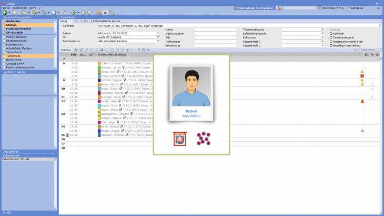Click the purple dots cluster icon

tap(203, 139)
